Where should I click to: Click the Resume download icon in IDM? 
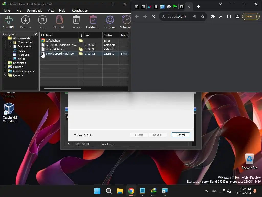tap(25, 22)
